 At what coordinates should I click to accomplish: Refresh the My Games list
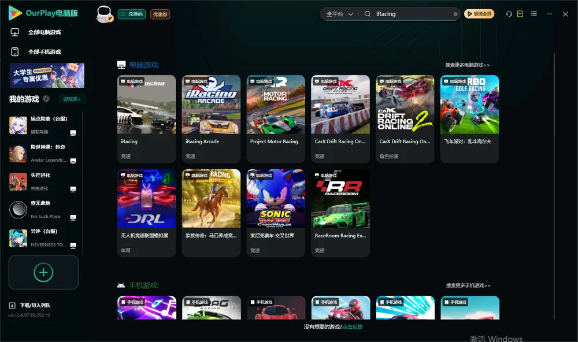[46, 99]
